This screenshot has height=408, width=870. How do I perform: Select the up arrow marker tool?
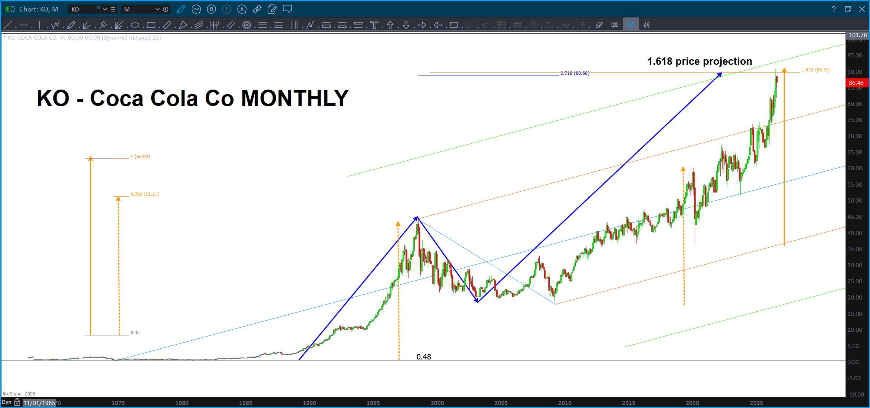click(x=390, y=25)
